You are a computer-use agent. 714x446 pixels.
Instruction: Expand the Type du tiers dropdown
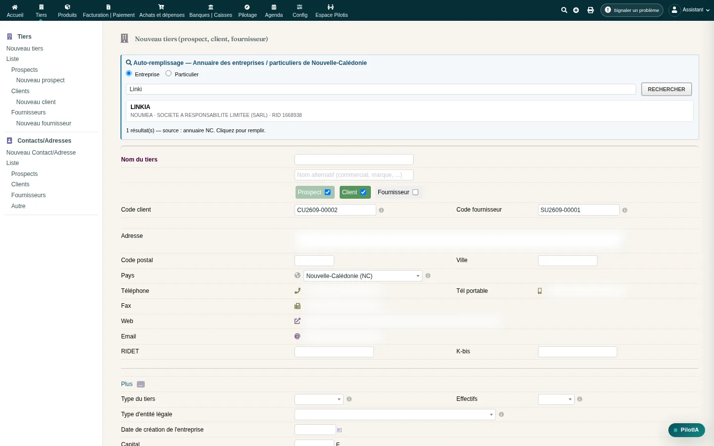coord(319,399)
